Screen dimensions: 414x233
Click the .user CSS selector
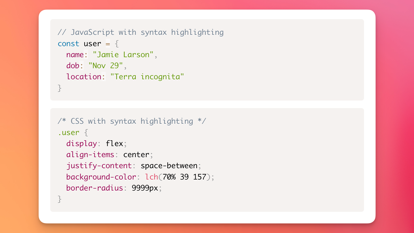(x=68, y=132)
